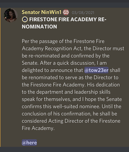Click the text Fire Academy. at message end
The height and width of the screenshot is (152, 129).
(x=38, y=128)
